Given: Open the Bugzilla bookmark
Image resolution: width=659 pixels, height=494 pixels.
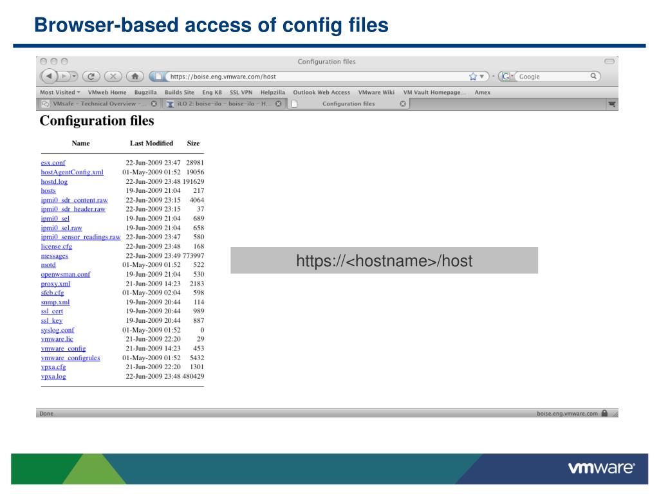Looking at the screenshot, I should tap(145, 92).
